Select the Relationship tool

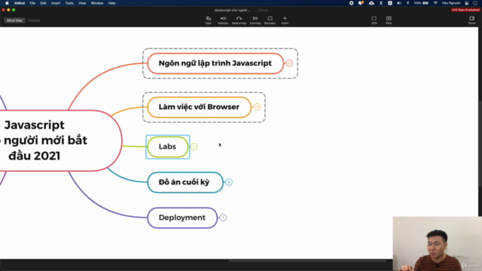coord(239,20)
